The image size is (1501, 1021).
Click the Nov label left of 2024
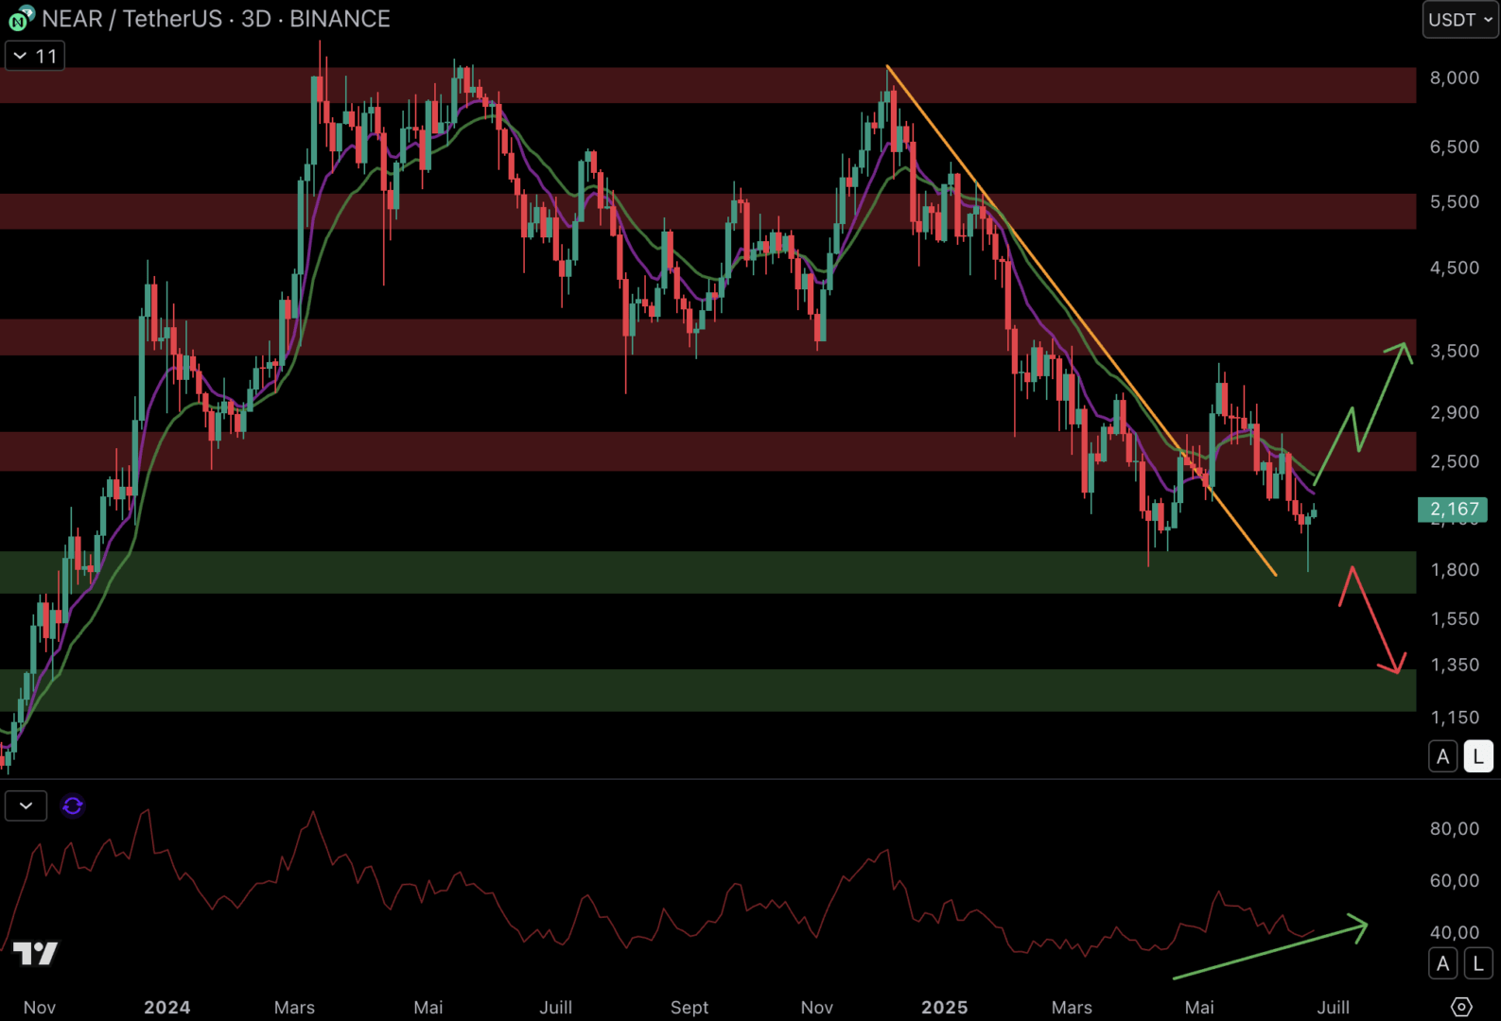coord(40,1007)
